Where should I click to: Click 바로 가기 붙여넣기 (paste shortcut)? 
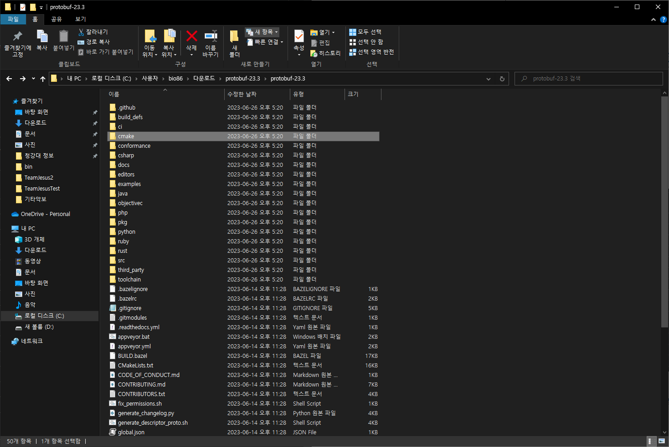(x=106, y=52)
